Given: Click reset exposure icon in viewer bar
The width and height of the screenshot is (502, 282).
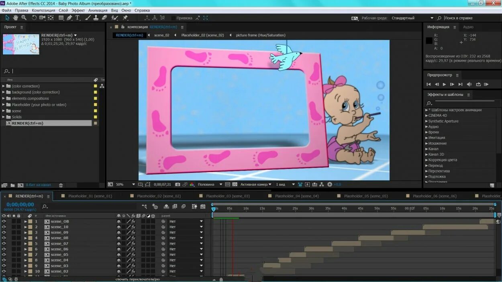Looking at the screenshot, I should tap(330, 185).
